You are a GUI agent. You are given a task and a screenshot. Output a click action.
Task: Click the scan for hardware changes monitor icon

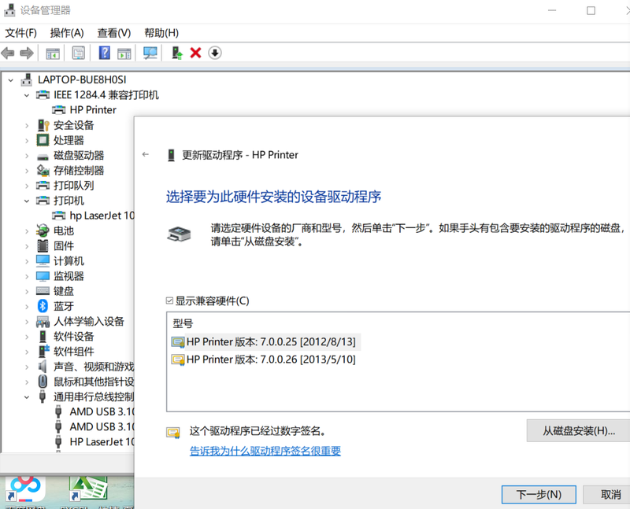pyautogui.click(x=150, y=53)
